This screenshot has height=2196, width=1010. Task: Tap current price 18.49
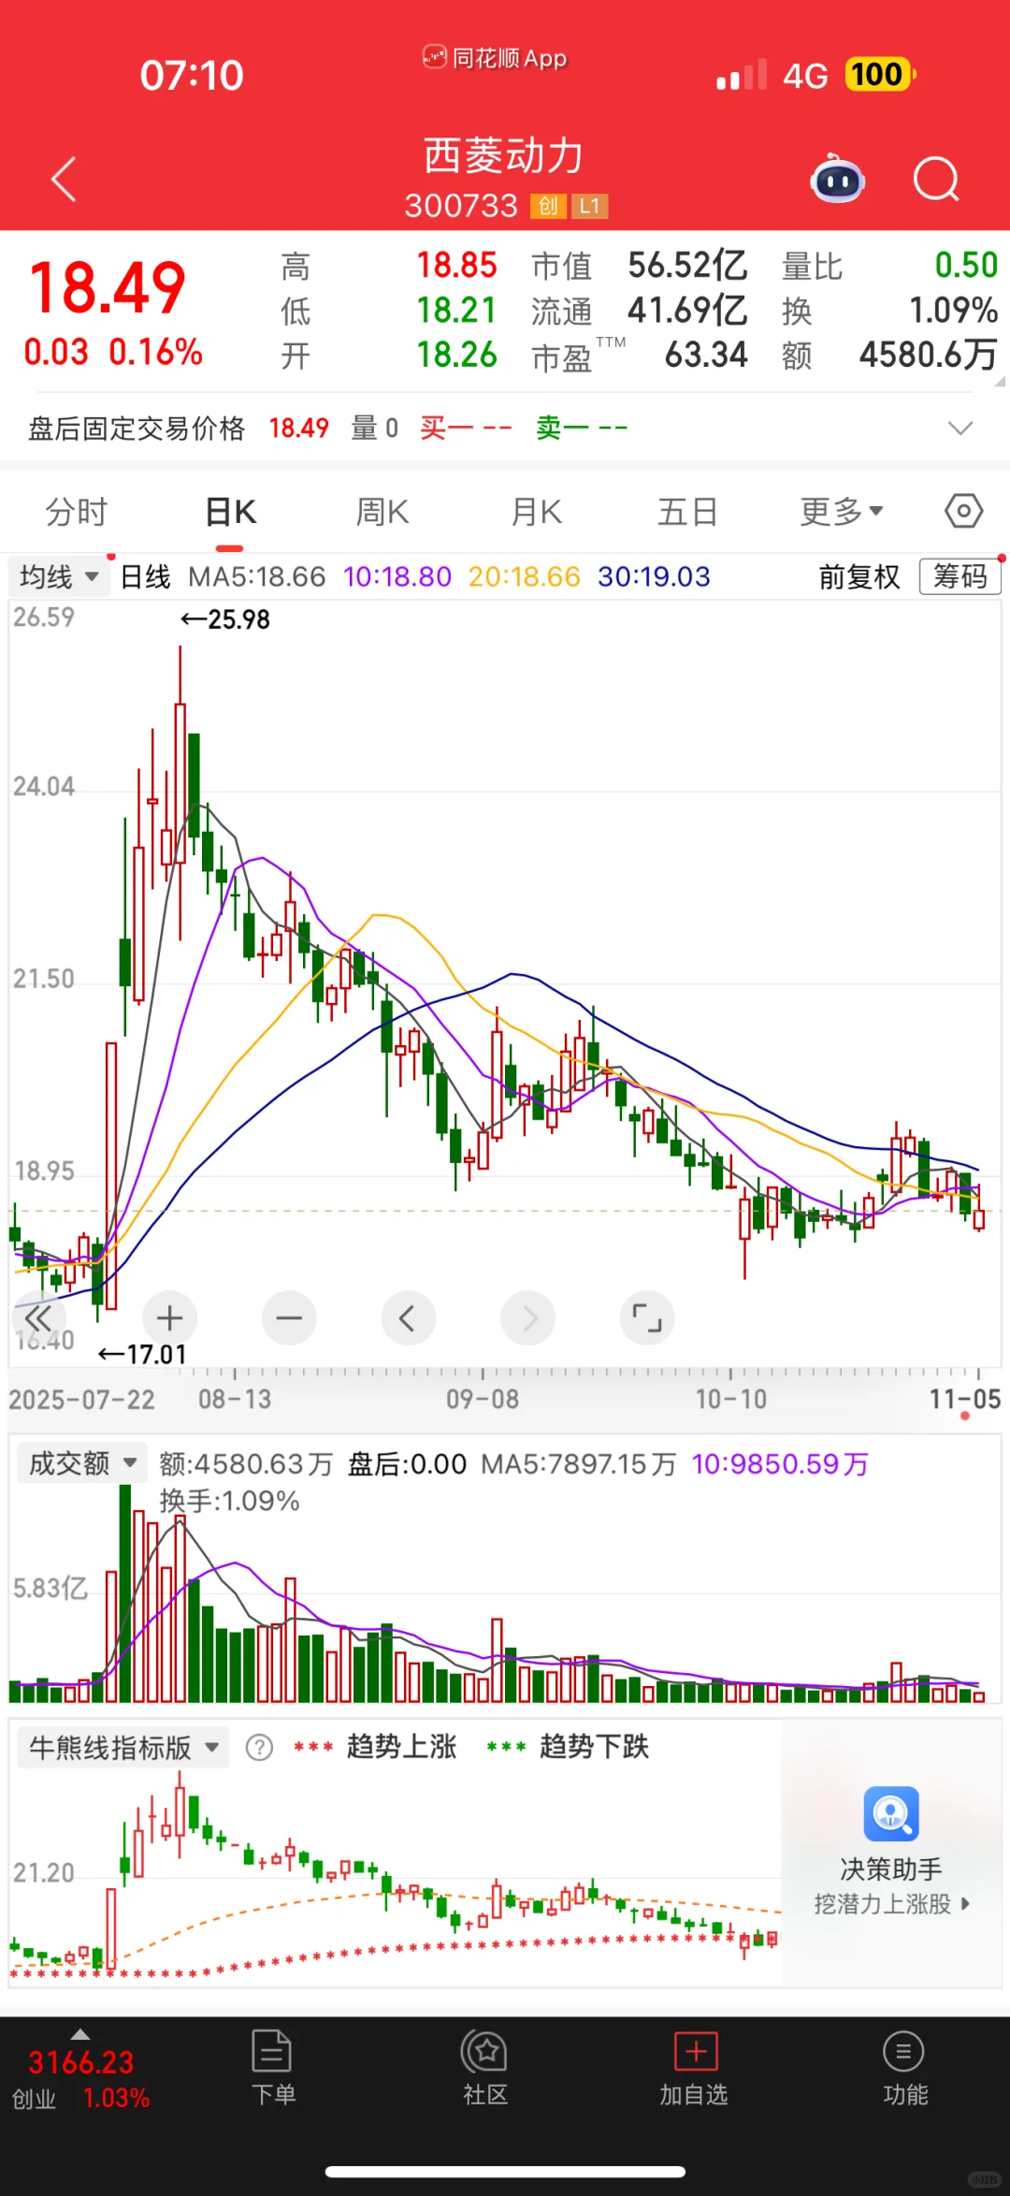108,286
